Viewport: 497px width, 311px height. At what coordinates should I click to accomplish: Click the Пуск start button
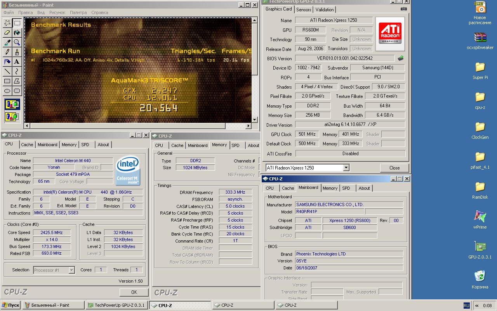point(11,305)
